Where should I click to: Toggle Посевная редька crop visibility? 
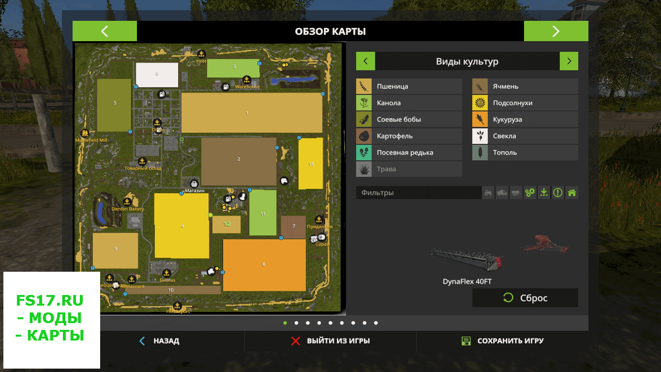tap(409, 153)
